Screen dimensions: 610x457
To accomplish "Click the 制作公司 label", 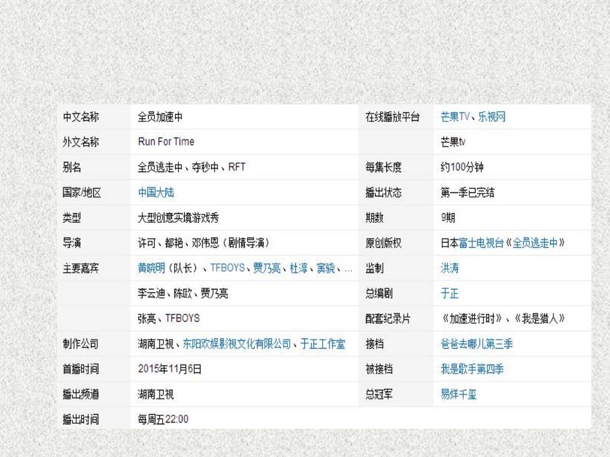I will pos(81,344).
